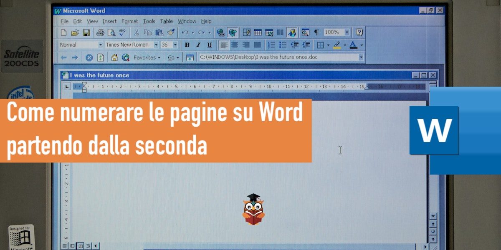Viewport: 501px width, 250px height.
Task: Click the Increase Indent icon
Action: (306, 45)
